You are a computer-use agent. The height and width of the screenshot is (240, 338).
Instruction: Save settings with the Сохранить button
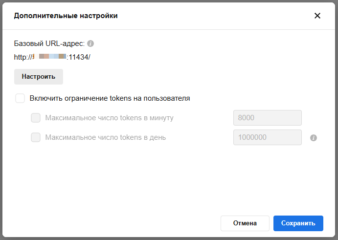tap(298, 223)
